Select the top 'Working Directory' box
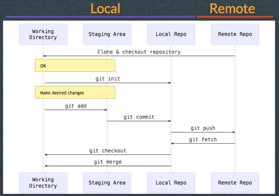The image size is (279, 196). pyautogui.click(x=43, y=34)
